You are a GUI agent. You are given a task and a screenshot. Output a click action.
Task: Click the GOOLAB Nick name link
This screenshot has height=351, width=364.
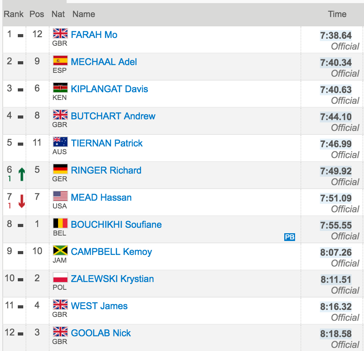coord(101,333)
